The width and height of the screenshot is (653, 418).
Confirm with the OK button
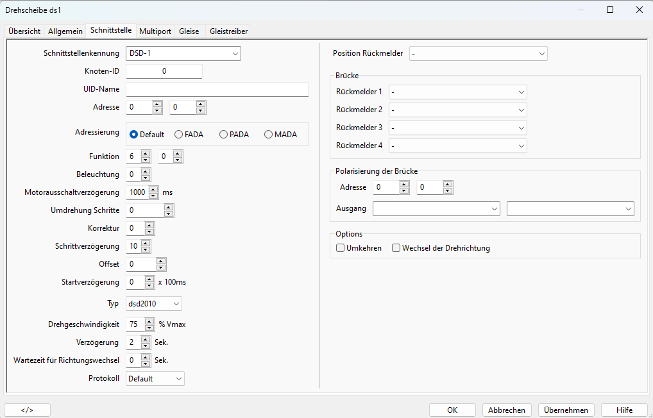pos(452,410)
